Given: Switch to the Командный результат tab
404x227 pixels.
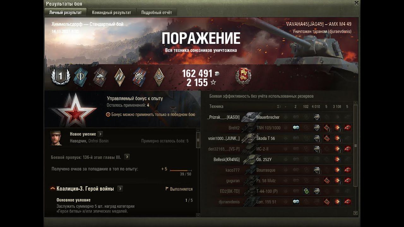Looking at the screenshot, I should point(111,13).
